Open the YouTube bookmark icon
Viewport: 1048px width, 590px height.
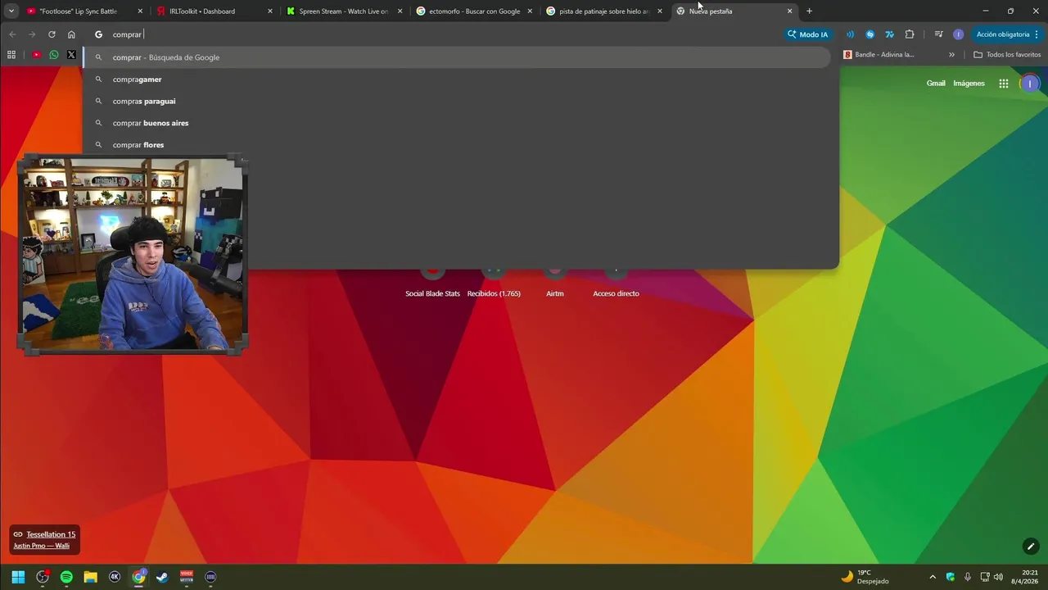click(37, 55)
